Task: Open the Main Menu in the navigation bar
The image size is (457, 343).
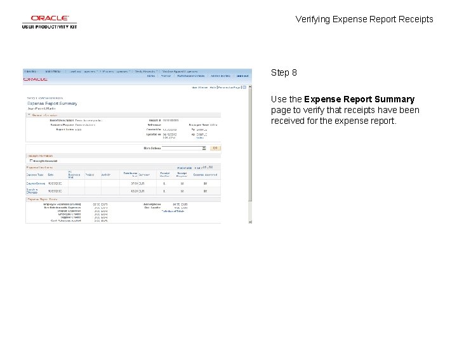Action: coord(53,71)
